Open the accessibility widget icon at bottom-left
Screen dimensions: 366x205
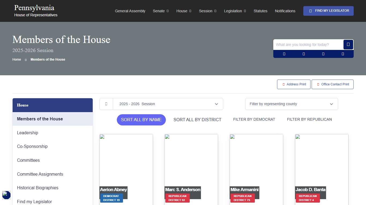(6, 195)
